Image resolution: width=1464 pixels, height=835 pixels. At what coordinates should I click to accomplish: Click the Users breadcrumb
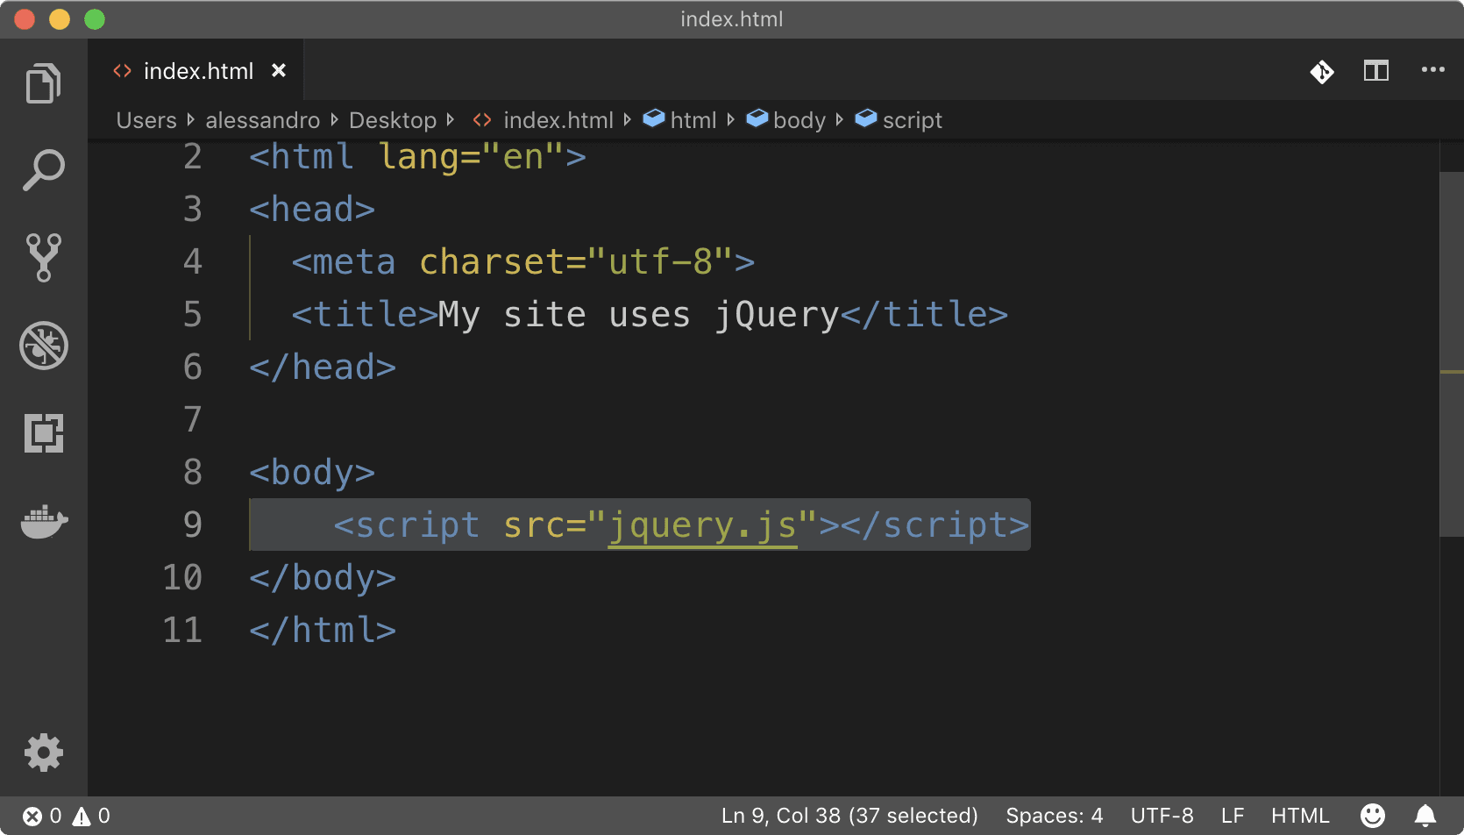(146, 120)
